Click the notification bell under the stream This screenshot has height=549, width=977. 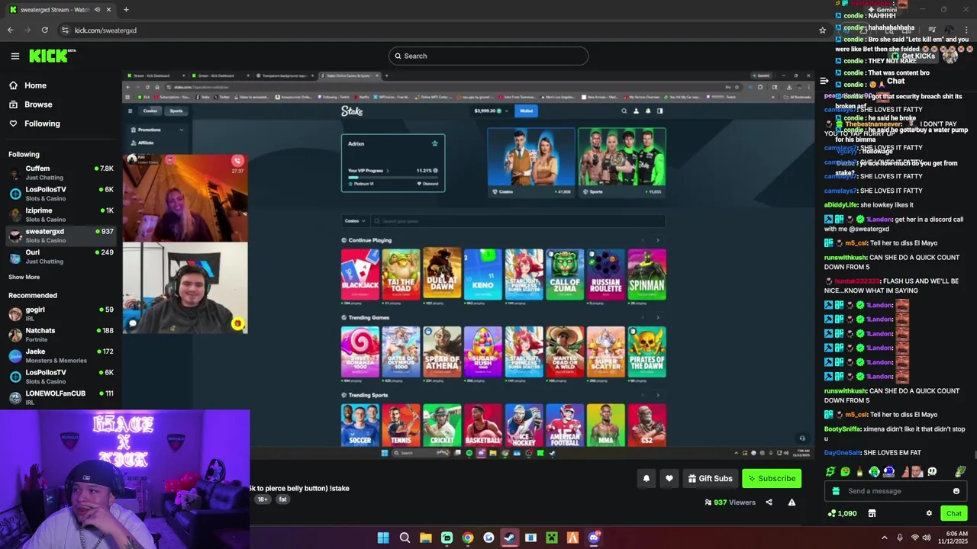click(x=646, y=478)
